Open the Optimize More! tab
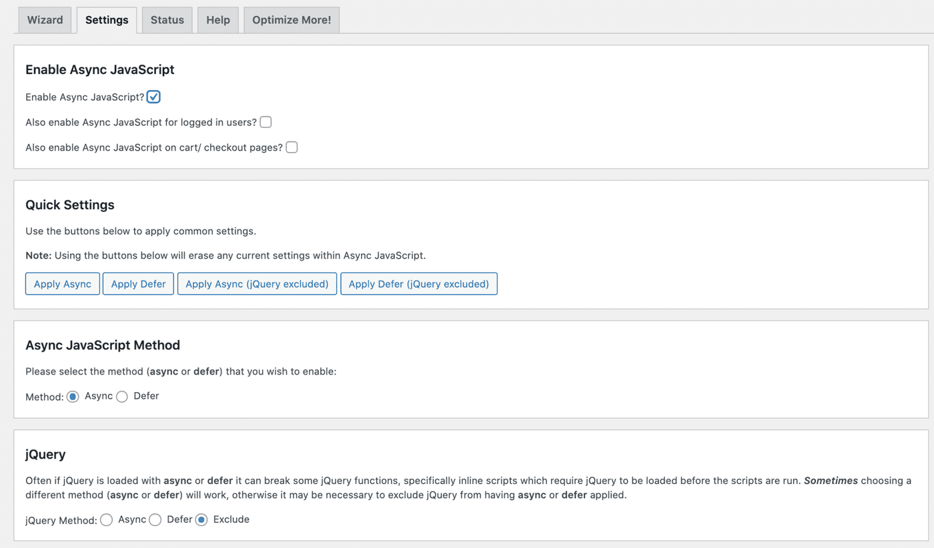This screenshot has width=934, height=548. [x=292, y=20]
